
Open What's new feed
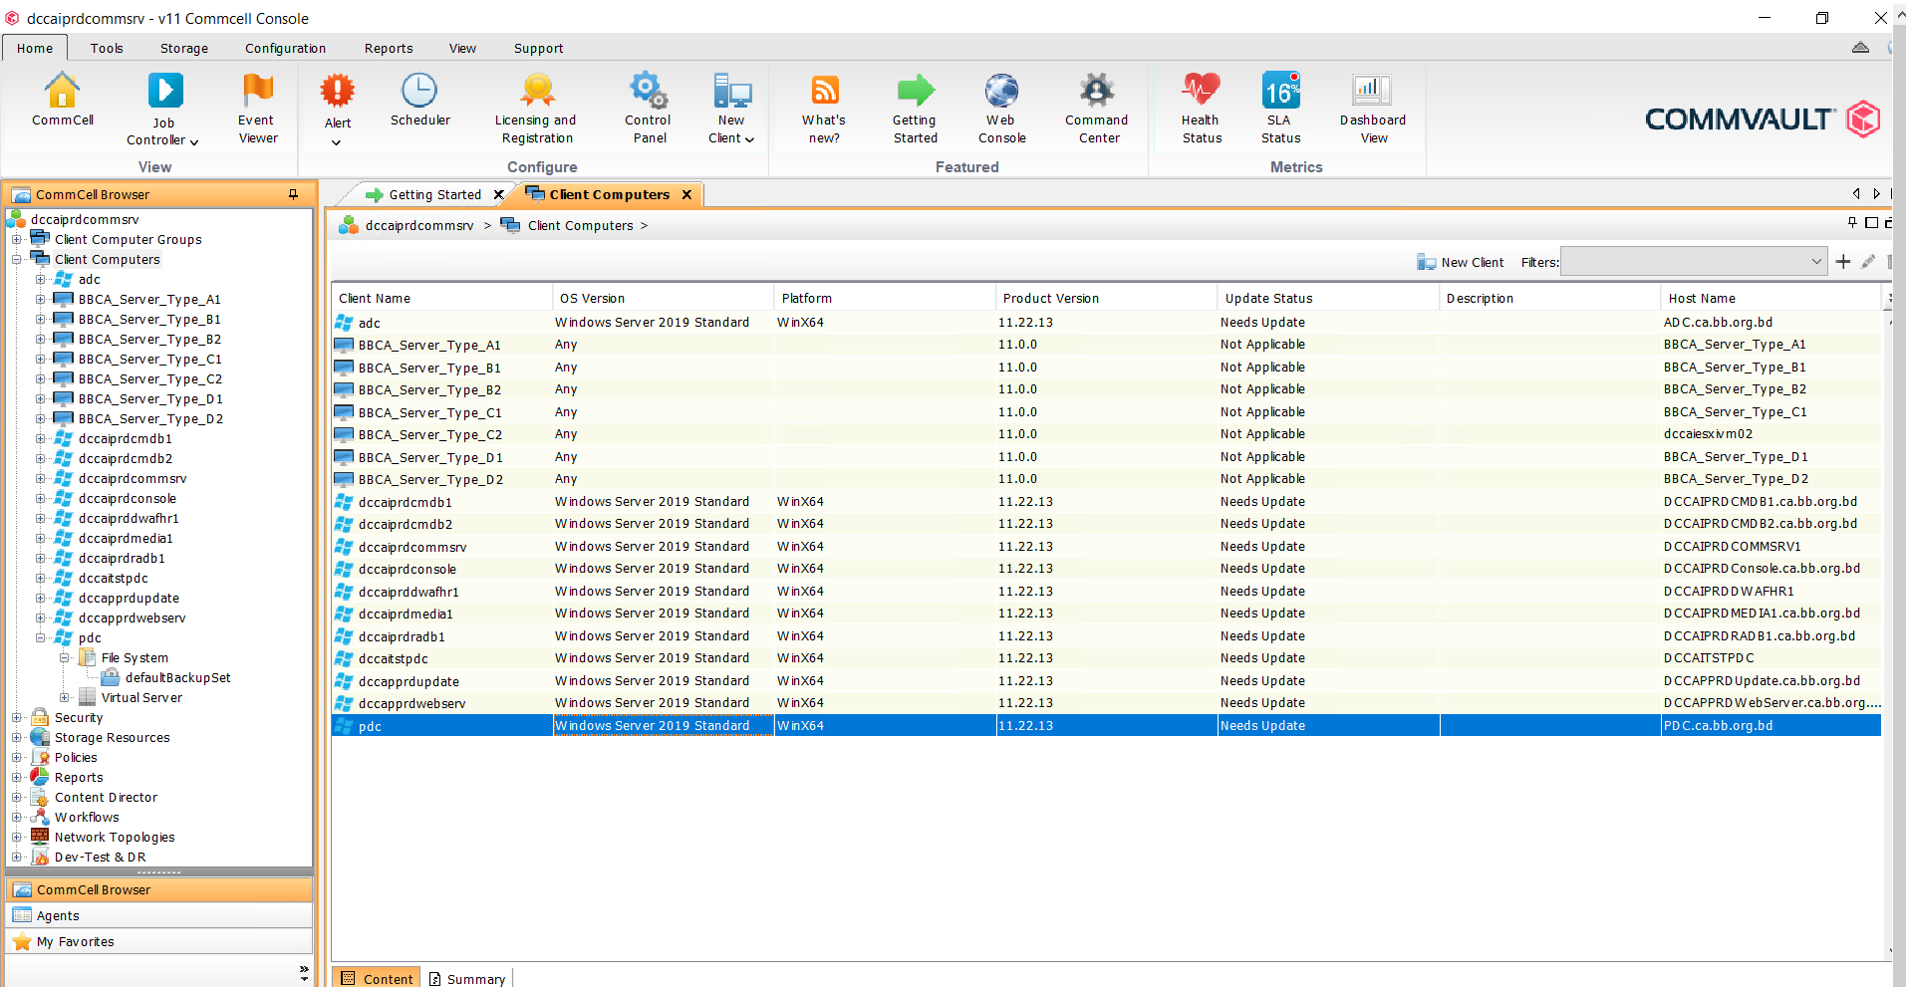824,109
